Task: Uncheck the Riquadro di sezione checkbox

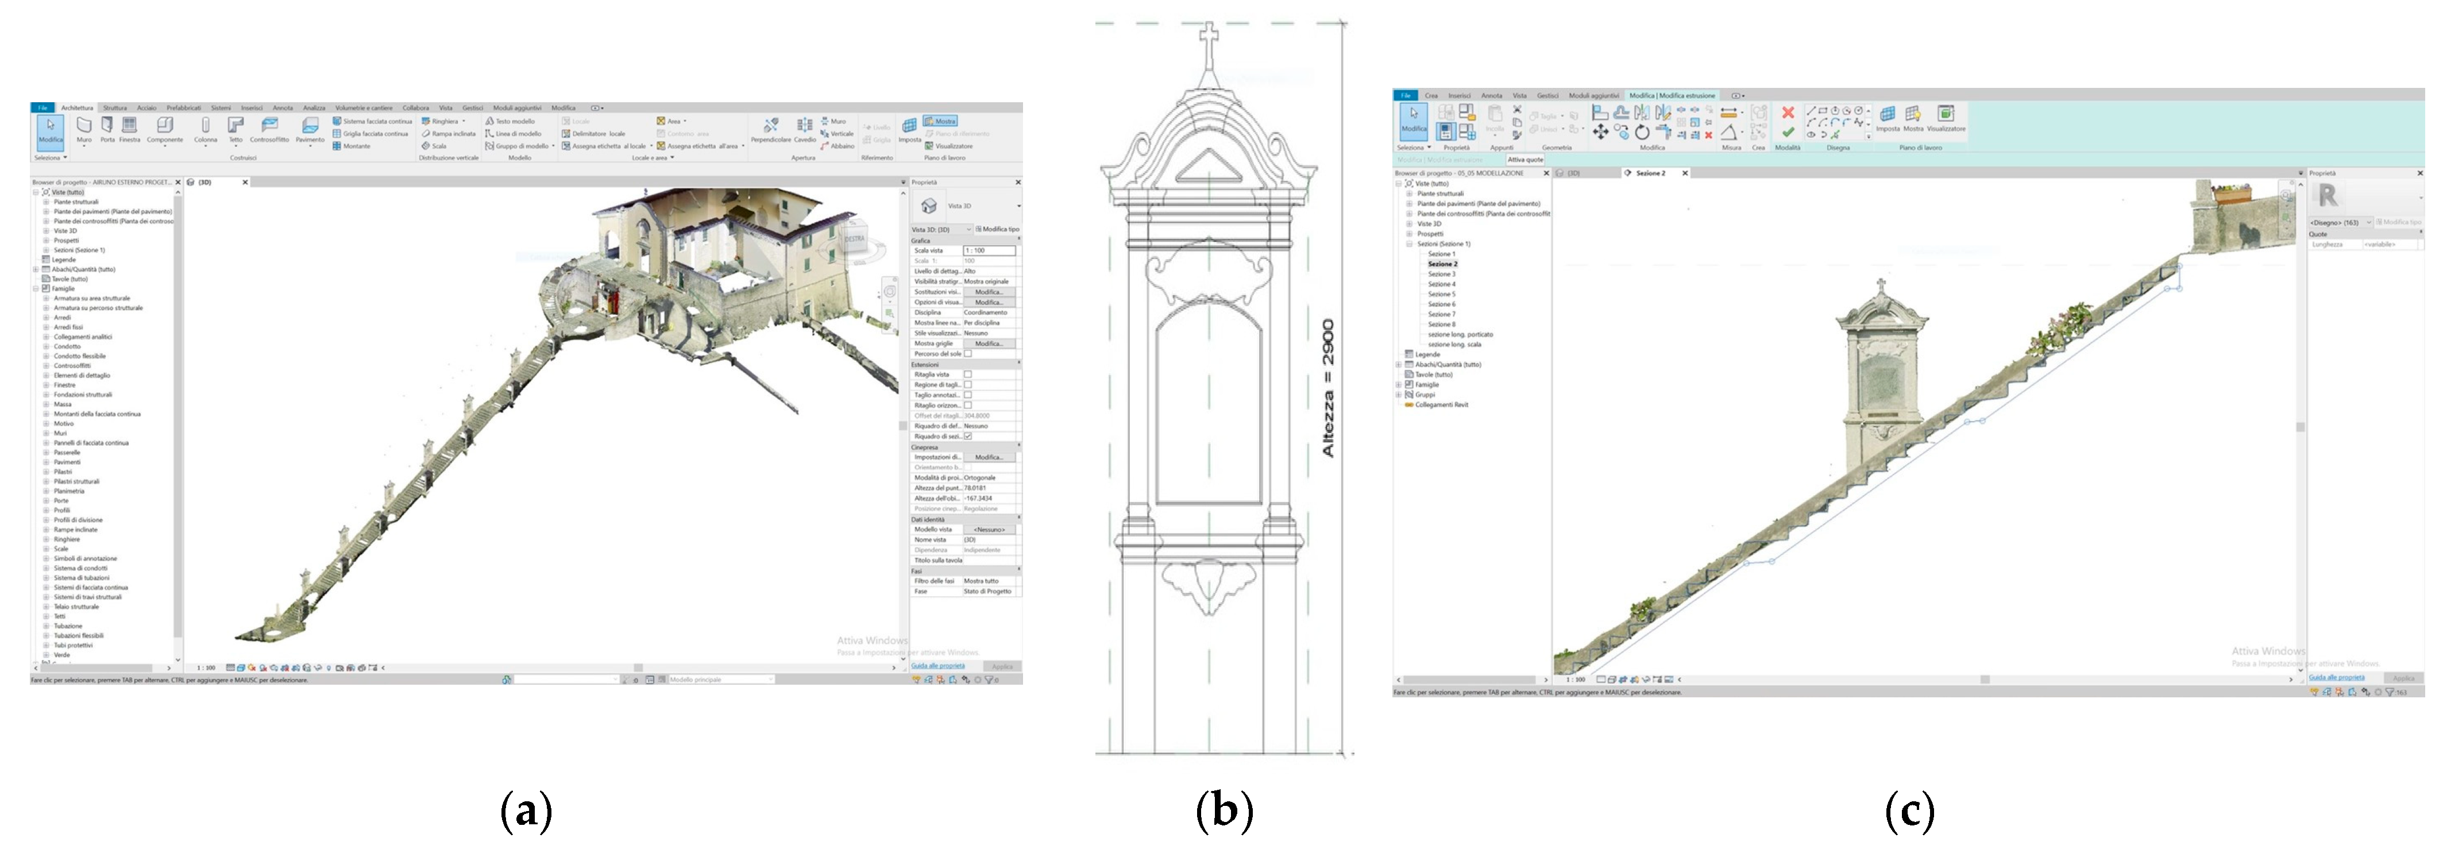Action: tap(968, 435)
